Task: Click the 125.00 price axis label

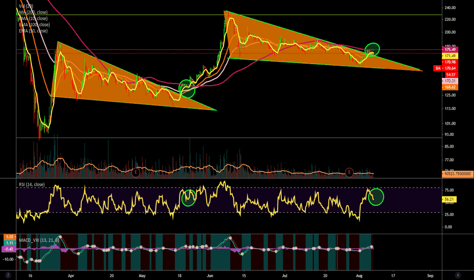Action: point(450,95)
